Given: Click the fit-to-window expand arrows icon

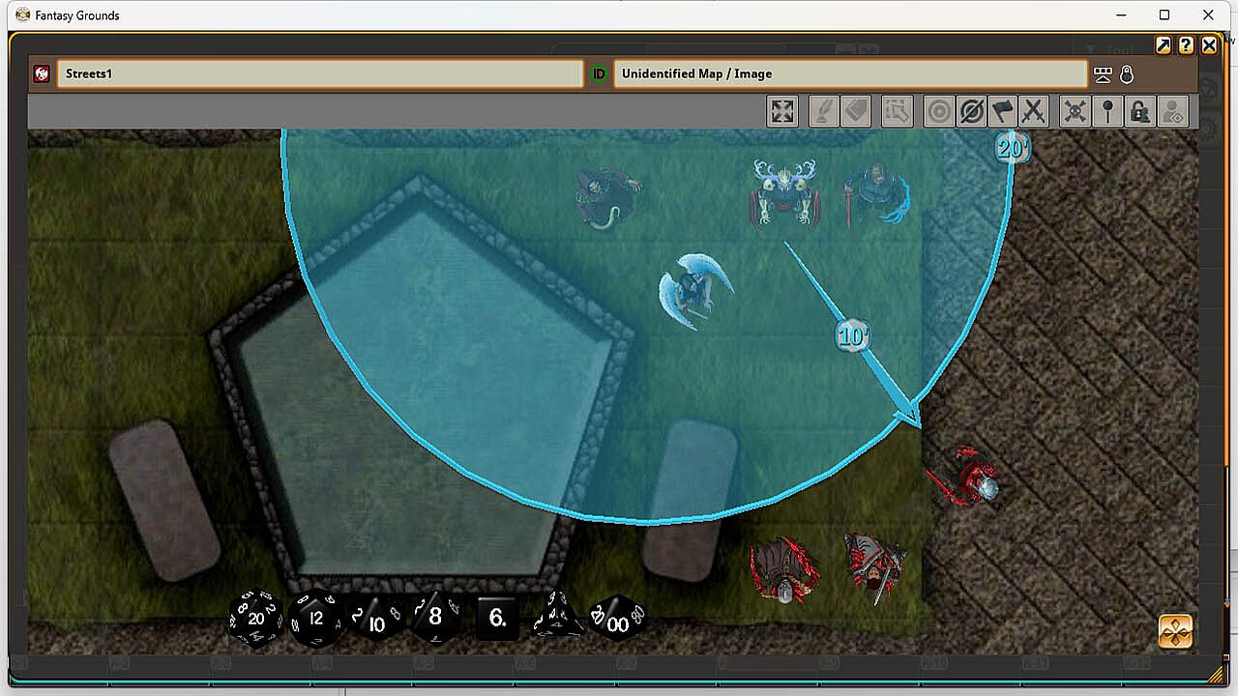Looking at the screenshot, I should coord(782,112).
